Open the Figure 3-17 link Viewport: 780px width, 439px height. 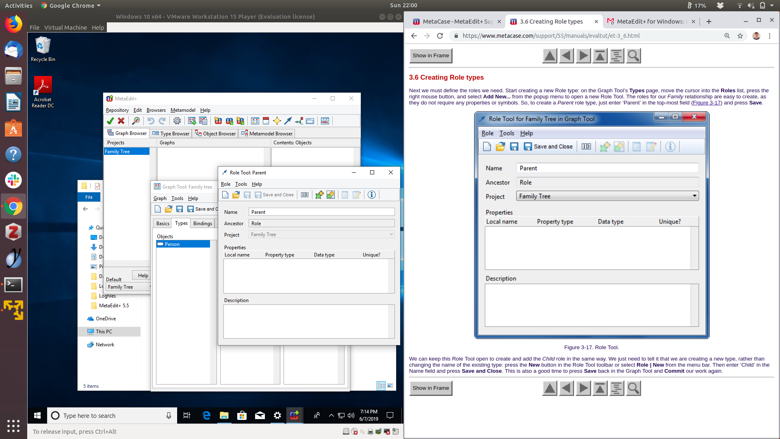coord(707,103)
